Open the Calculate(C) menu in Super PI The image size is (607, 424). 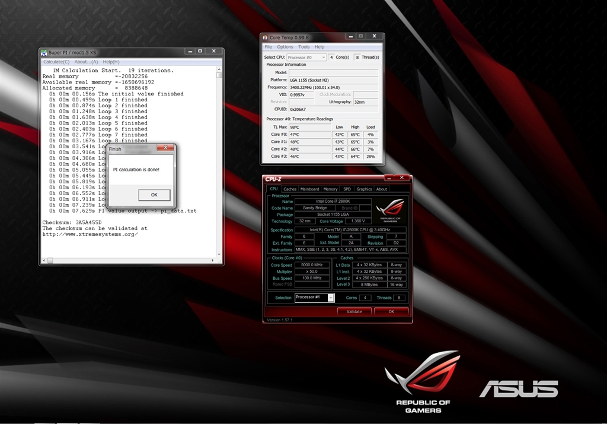coord(56,62)
